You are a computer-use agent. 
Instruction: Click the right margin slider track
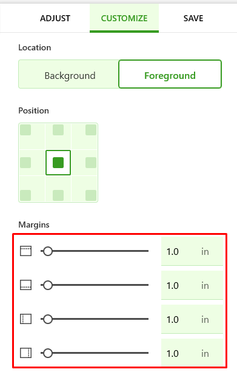(95, 353)
